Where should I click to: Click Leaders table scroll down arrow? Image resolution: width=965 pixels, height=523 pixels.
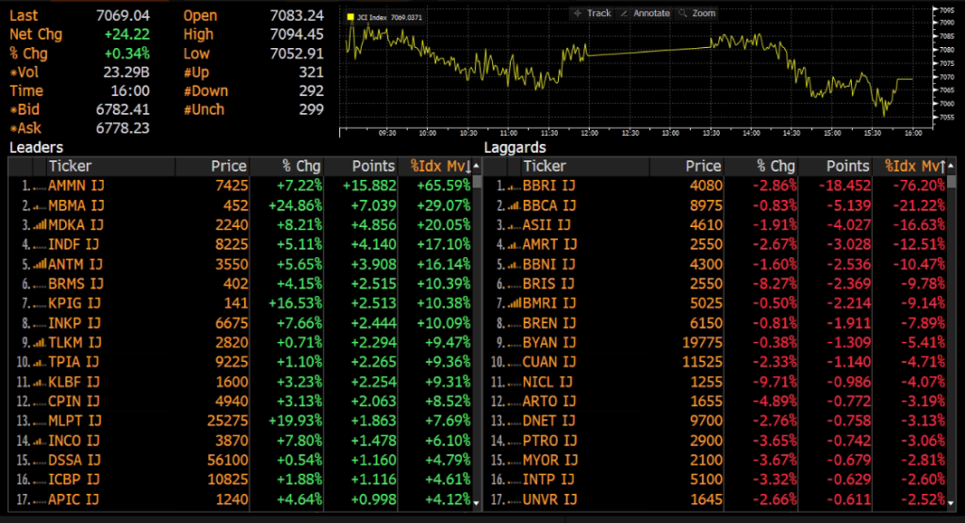pos(476,502)
